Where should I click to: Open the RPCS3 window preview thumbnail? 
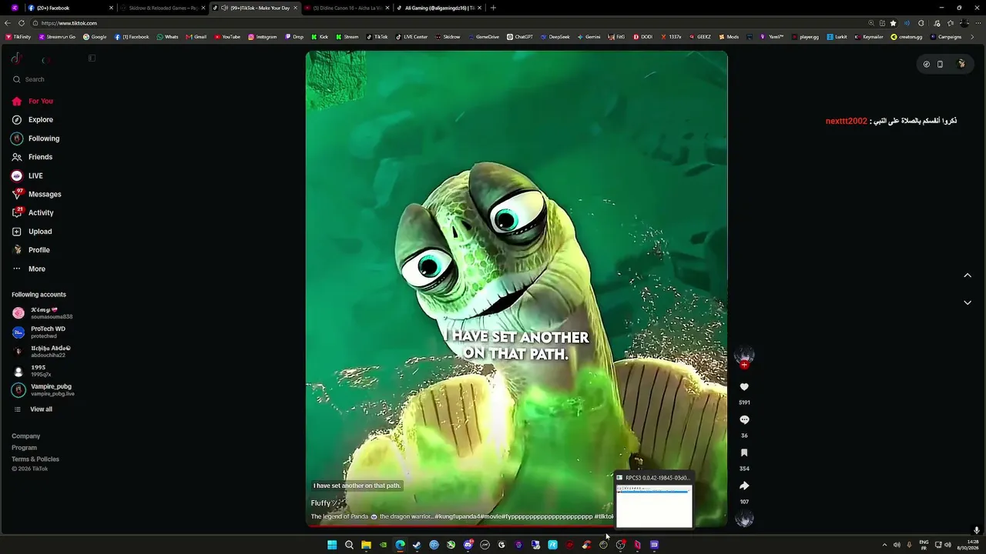click(654, 500)
